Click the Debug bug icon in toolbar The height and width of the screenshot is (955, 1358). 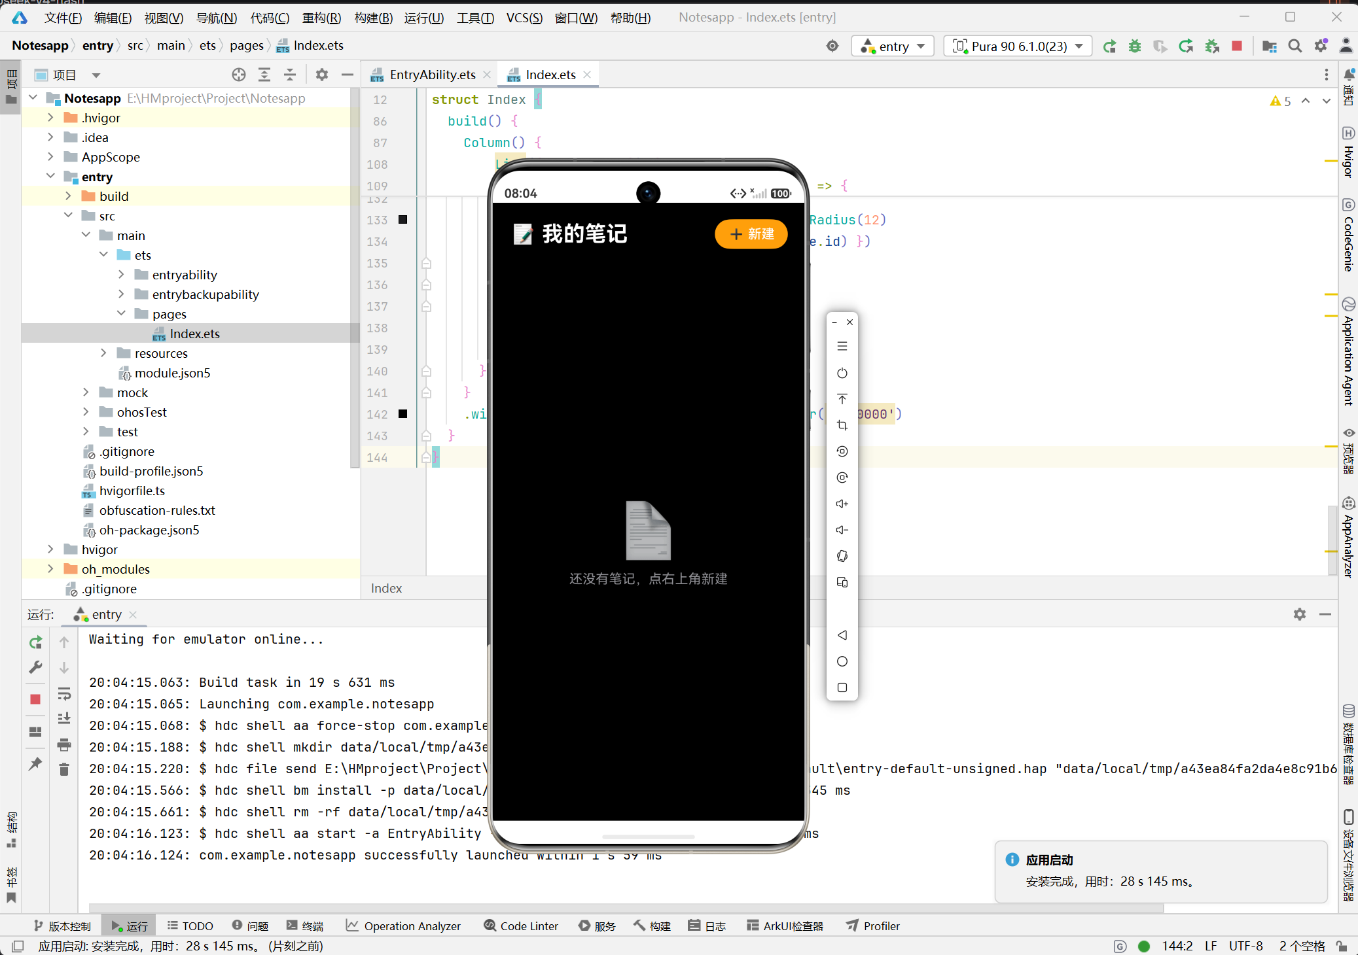(x=1135, y=46)
